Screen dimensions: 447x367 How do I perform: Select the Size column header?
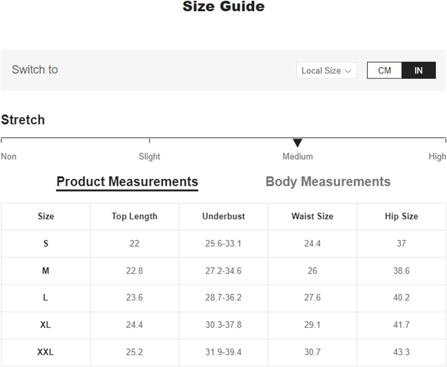[x=46, y=216]
